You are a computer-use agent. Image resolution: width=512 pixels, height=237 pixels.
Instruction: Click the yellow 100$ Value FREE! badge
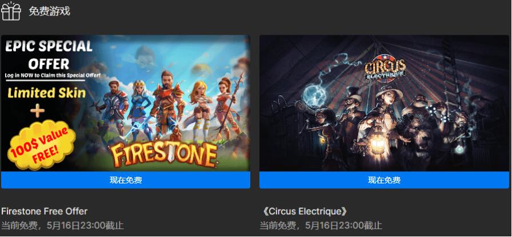point(42,144)
